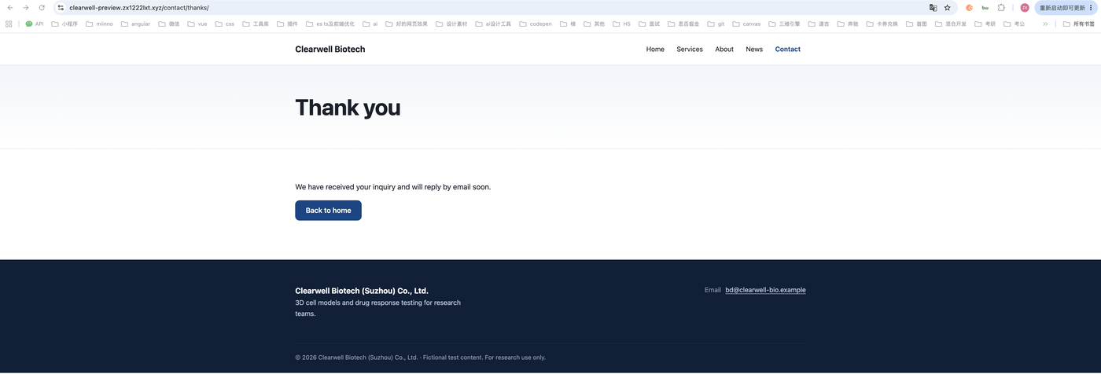1101x374 pixels.
Task: Open the 考研 bookmark folder
Action: tap(985, 24)
